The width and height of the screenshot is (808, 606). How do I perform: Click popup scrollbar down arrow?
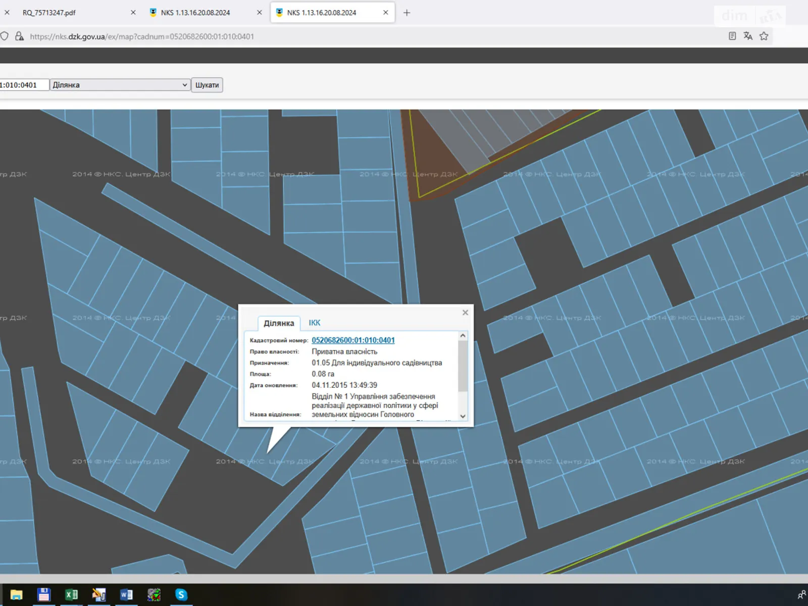[463, 416]
